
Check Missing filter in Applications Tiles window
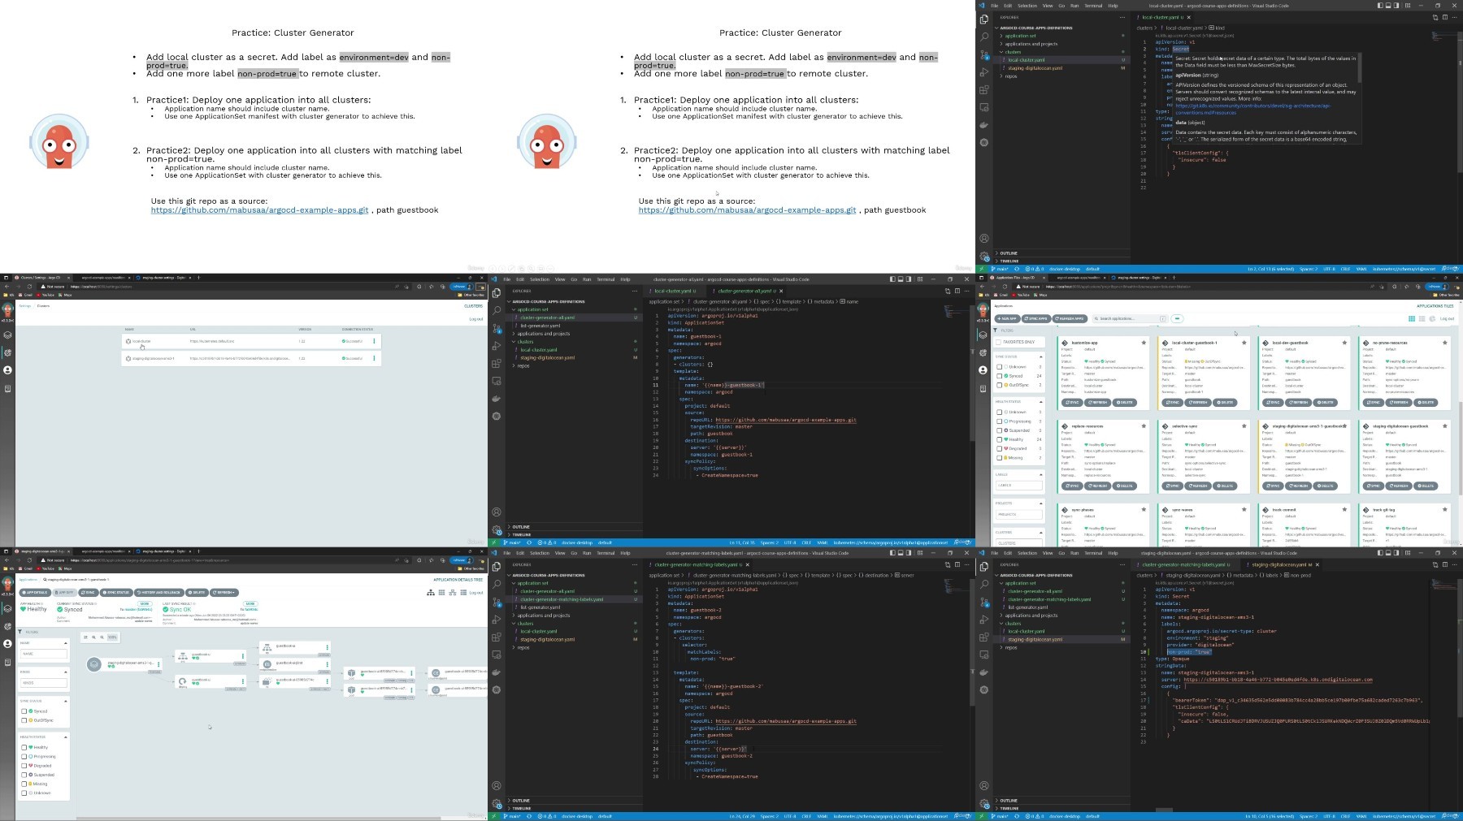click(x=1000, y=457)
